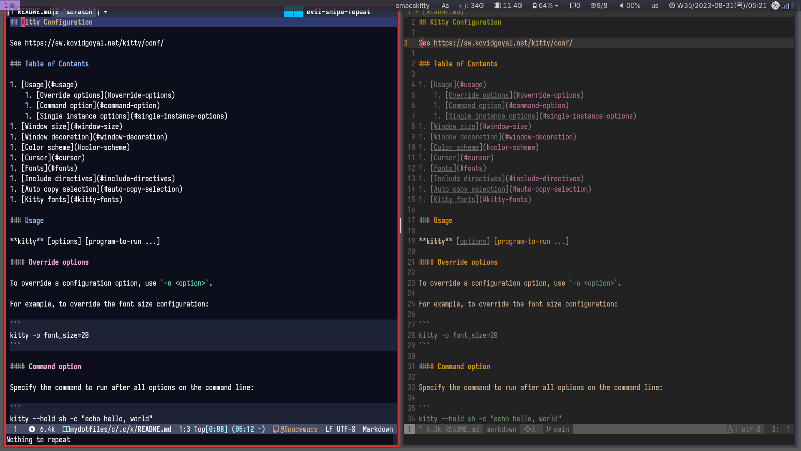Click the kovidgoyal URL in left pane
Screen dimensions: 801x451
[x=94, y=43]
